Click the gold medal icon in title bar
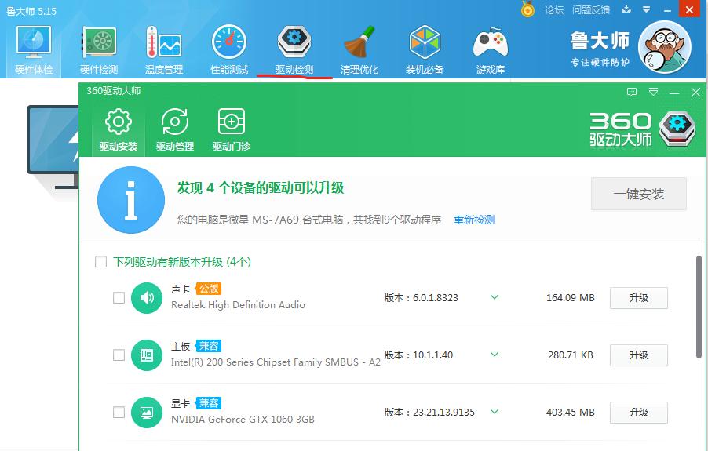This screenshot has height=451, width=708. (527, 9)
